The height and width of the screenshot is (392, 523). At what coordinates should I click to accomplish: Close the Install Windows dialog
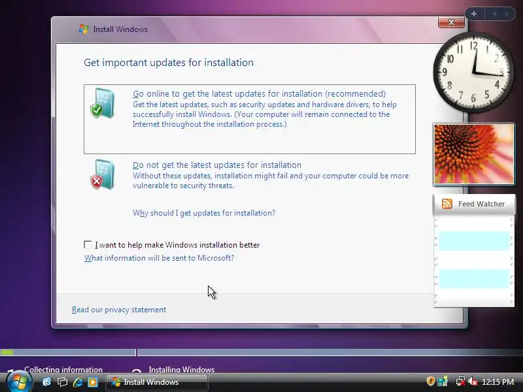[x=451, y=22]
